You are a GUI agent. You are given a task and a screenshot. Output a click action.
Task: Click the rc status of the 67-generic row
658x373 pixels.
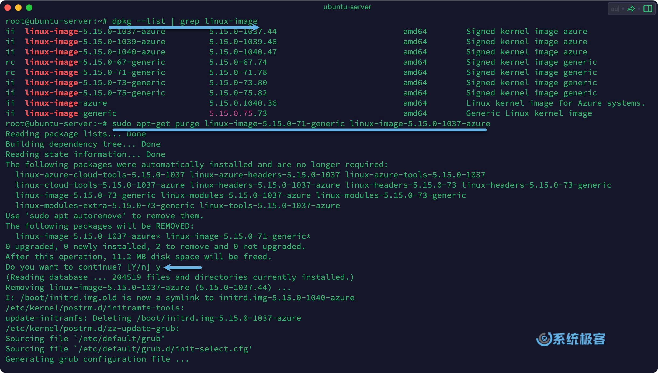[10, 62]
